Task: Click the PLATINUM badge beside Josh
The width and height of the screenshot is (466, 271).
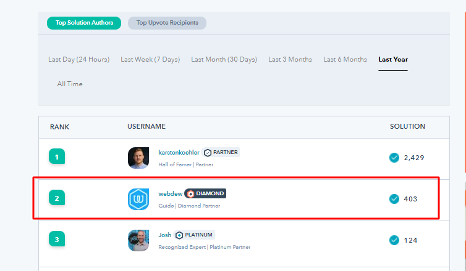Action: tap(194, 235)
